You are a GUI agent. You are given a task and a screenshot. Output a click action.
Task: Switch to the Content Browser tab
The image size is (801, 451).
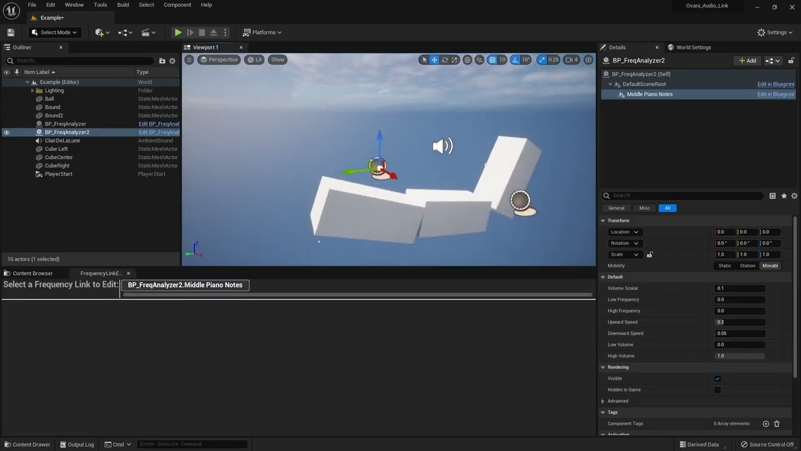[x=29, y=273]
